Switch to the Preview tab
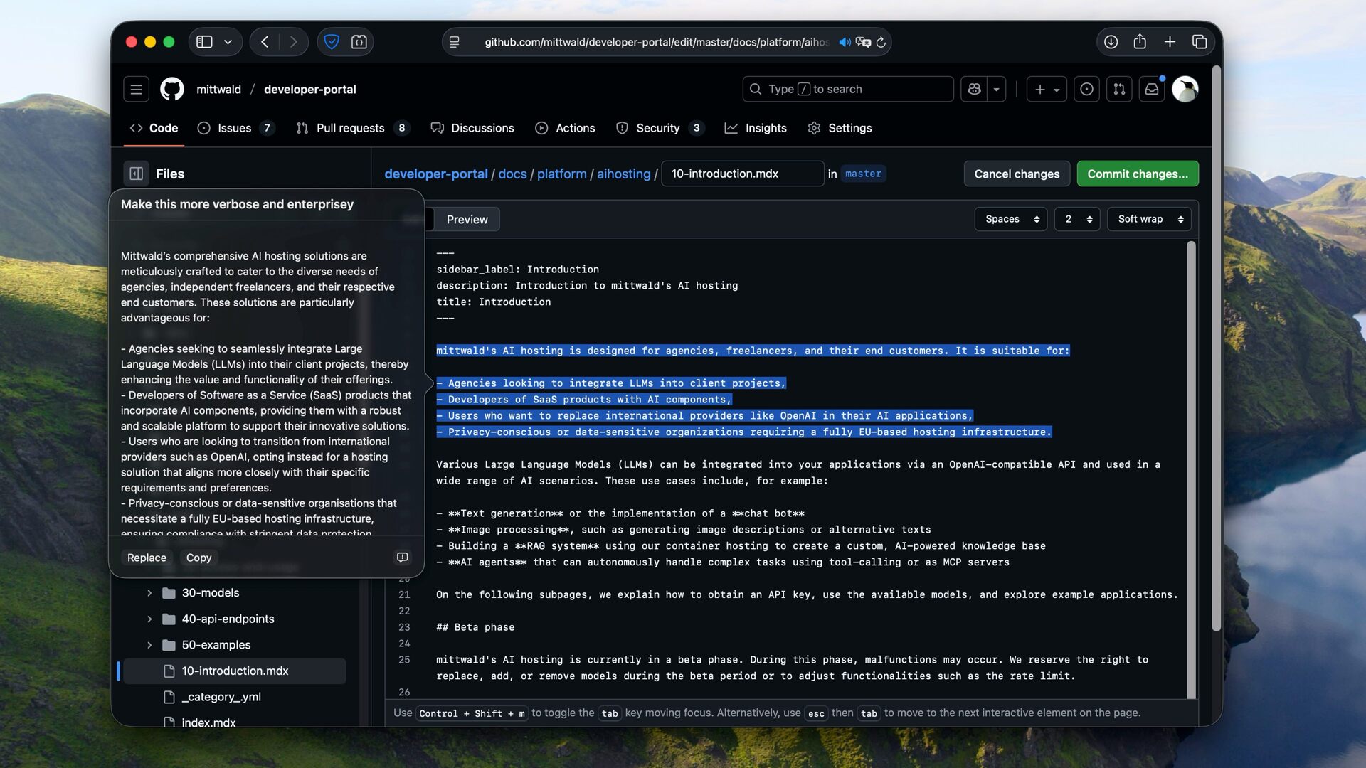 point(467,220)
